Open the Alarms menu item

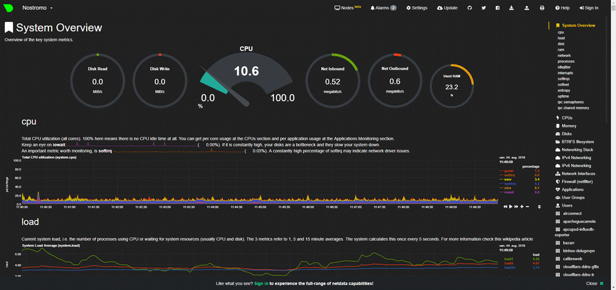click(383, 8)
